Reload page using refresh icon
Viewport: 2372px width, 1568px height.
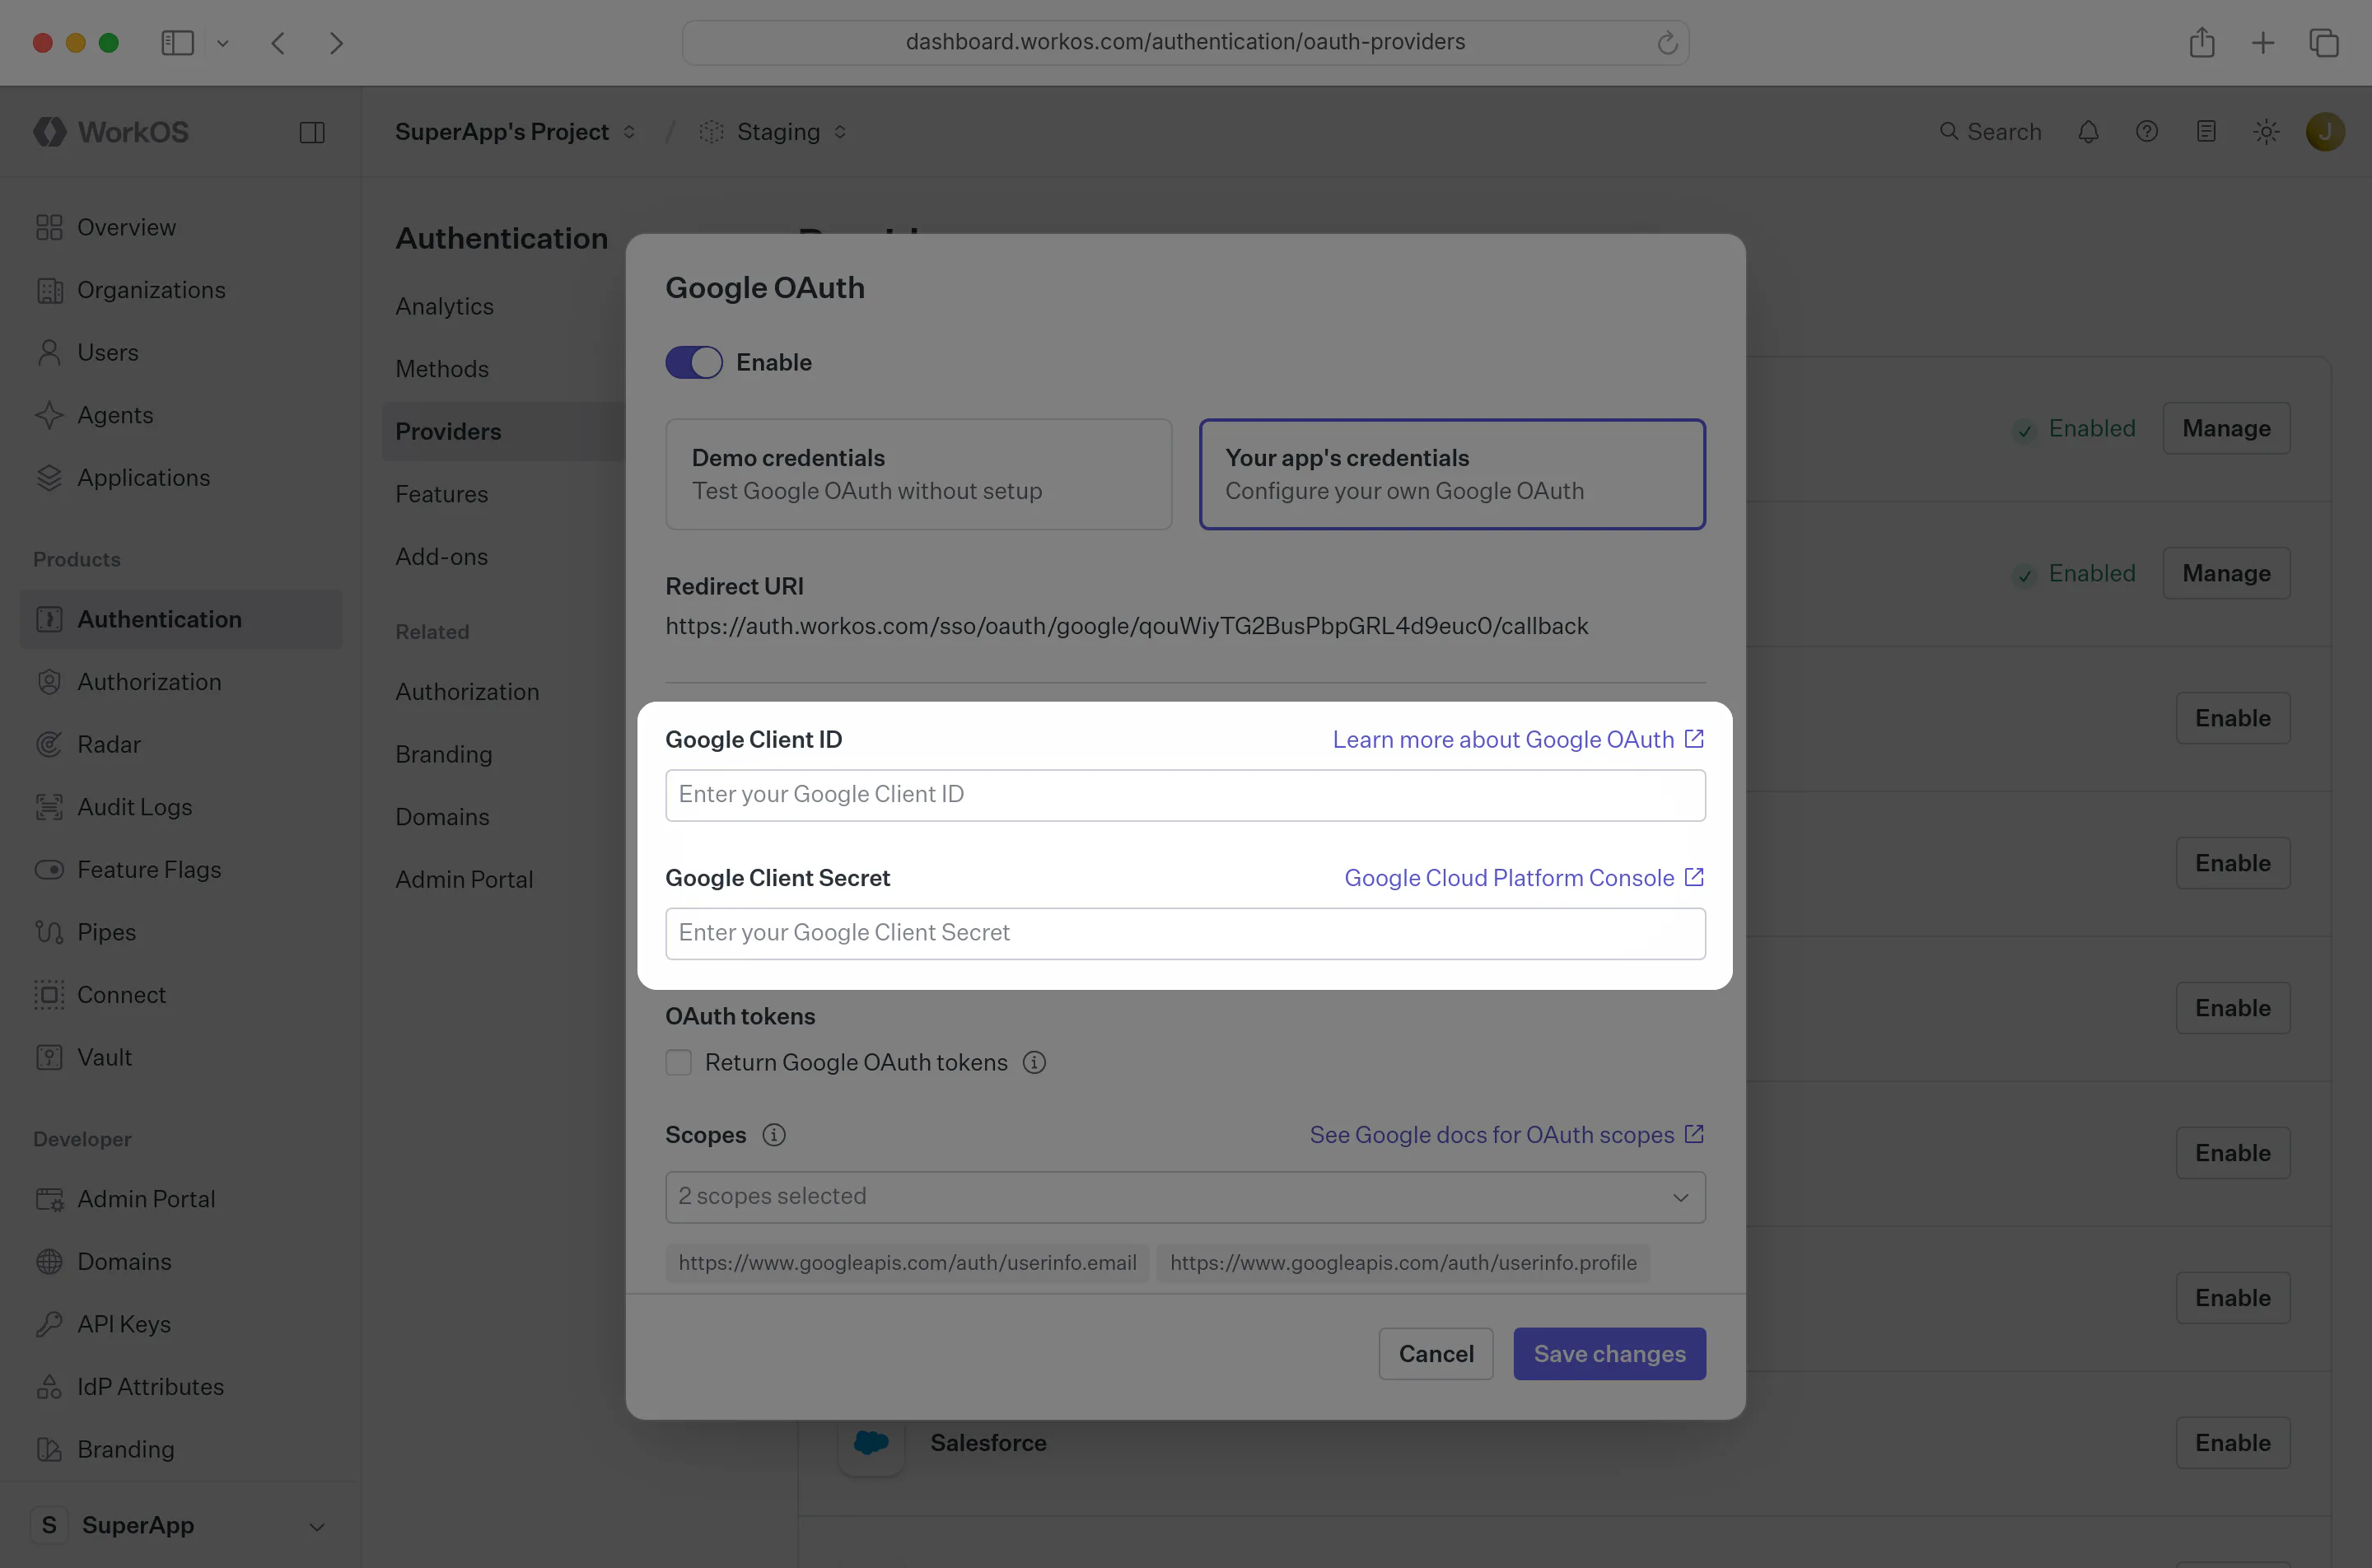pos(1667,42)
